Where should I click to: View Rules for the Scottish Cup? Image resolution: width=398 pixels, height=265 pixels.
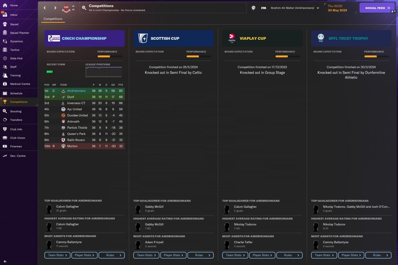[201, 255]
